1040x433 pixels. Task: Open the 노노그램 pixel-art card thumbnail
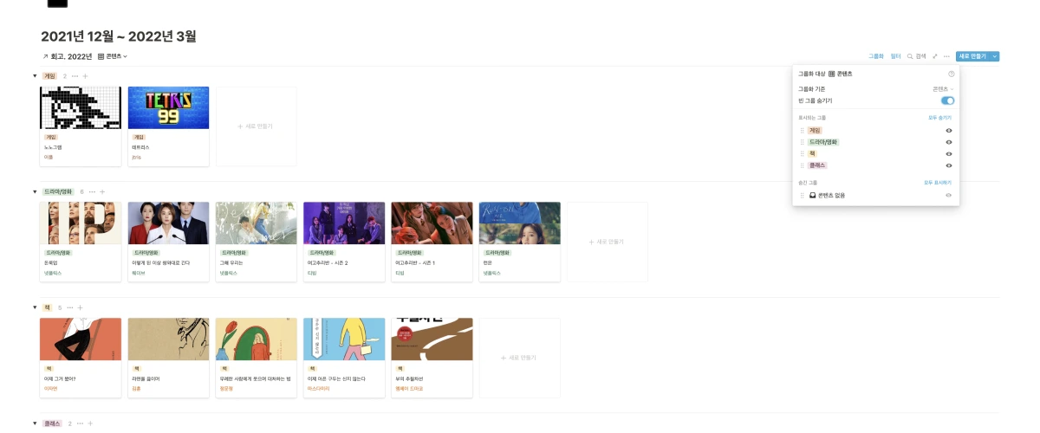click(x=81, y=108)
